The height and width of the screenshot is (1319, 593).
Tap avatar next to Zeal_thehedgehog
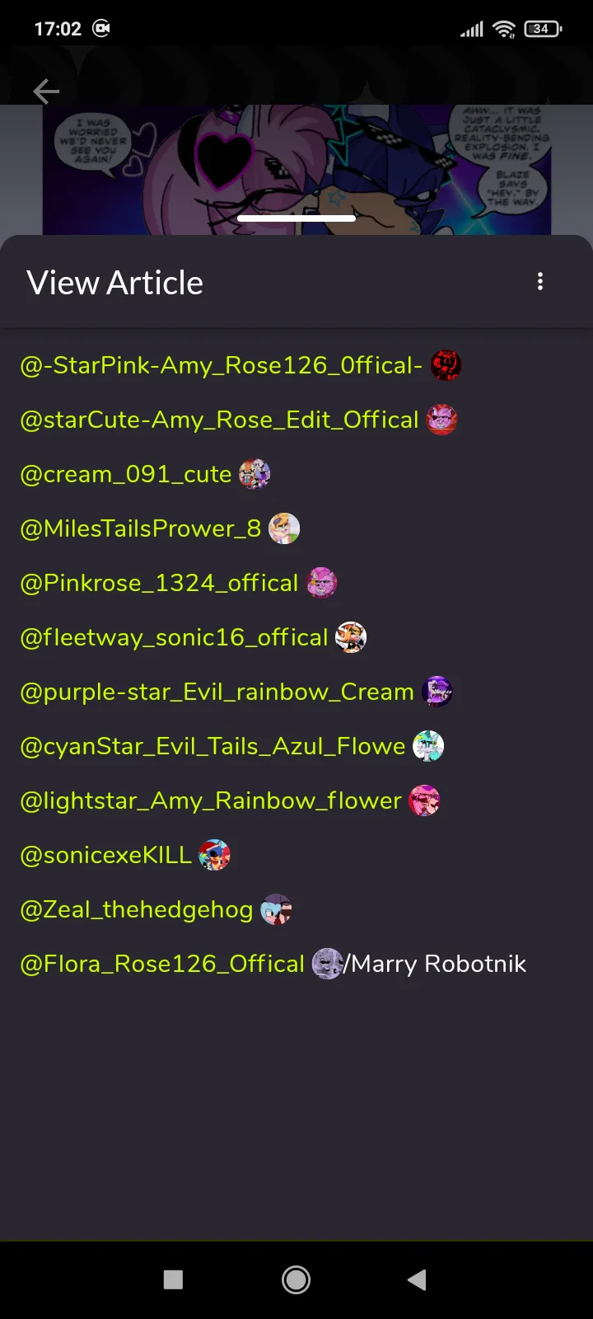(276, 909)
